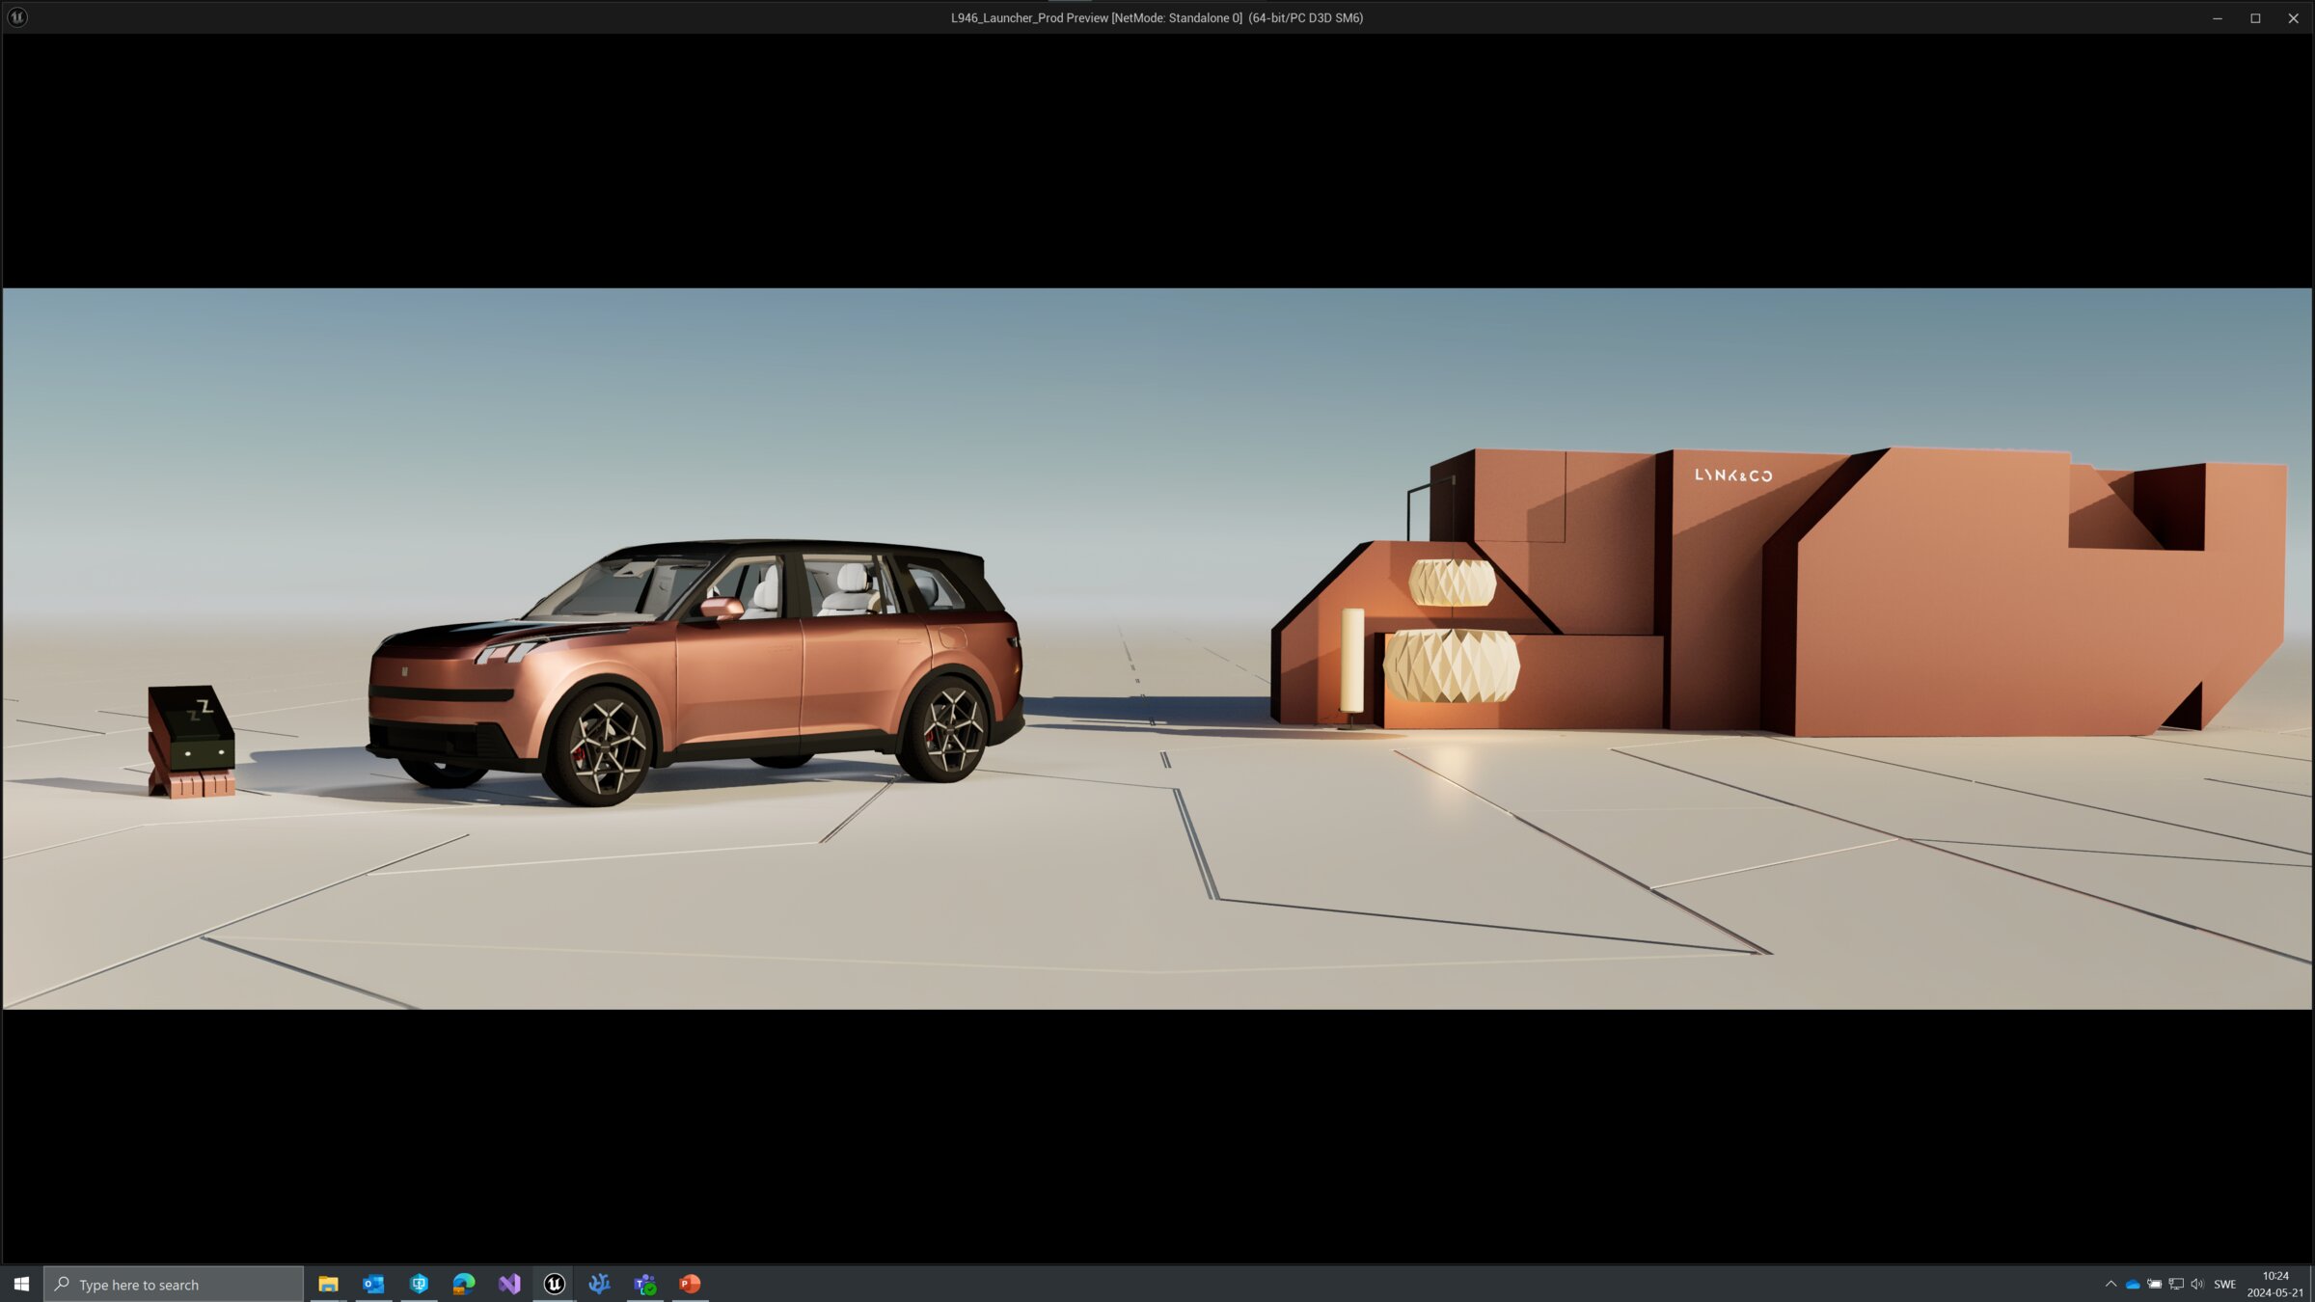This screenshot has width=2315, height=1302.
Task: Launch Microsoft Edge from the taskbar
Action: [464, 1284]
